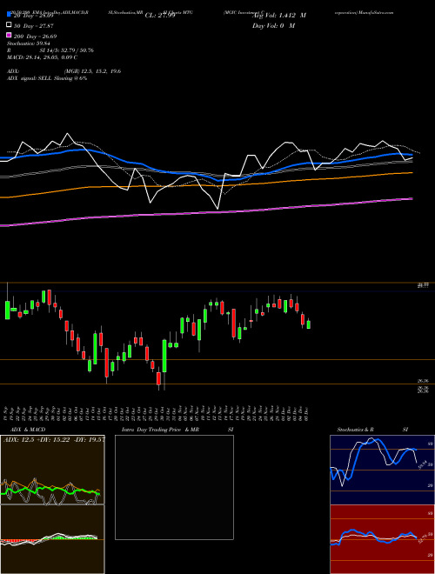Select the '50 Day = 27.87' legend text
Image resolution: width=435 pixels, height=574 pixels.
pos(34,25)
